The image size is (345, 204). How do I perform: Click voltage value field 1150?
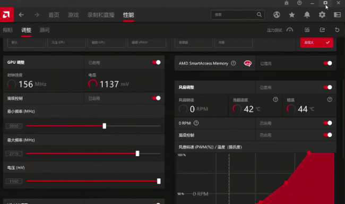tap(14, 181)
